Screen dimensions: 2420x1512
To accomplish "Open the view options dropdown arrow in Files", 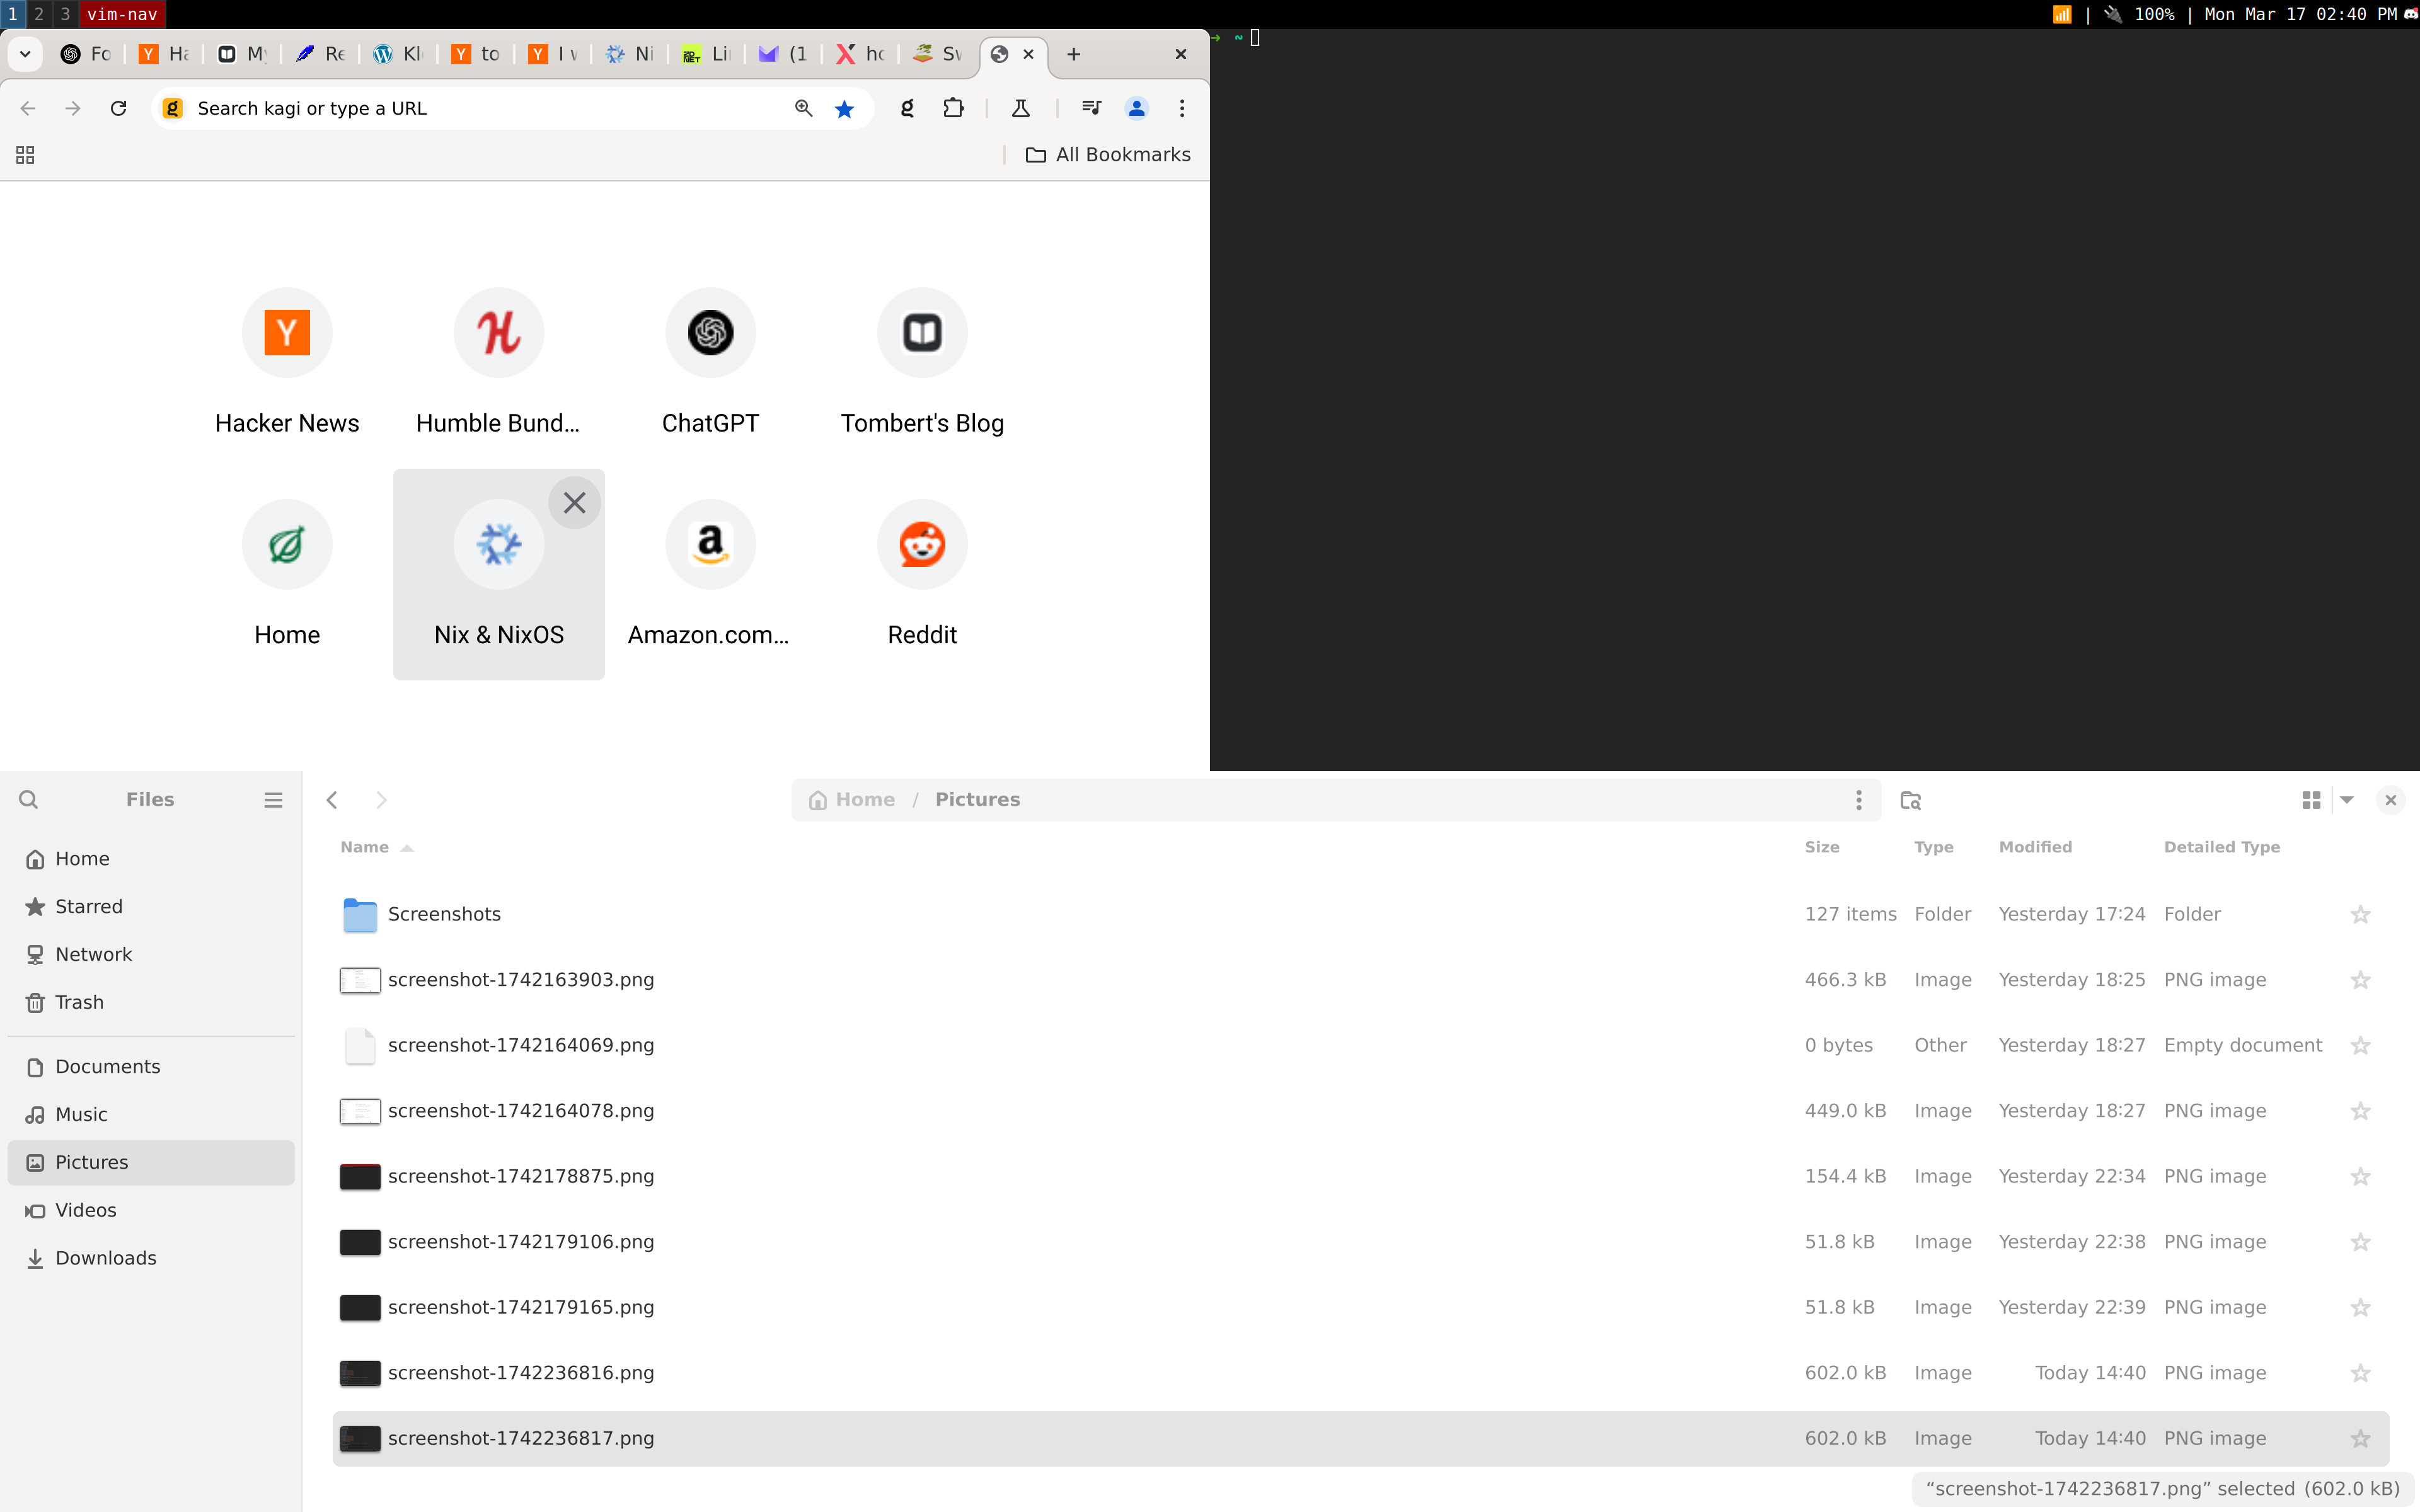I will tap(2347, 800).
